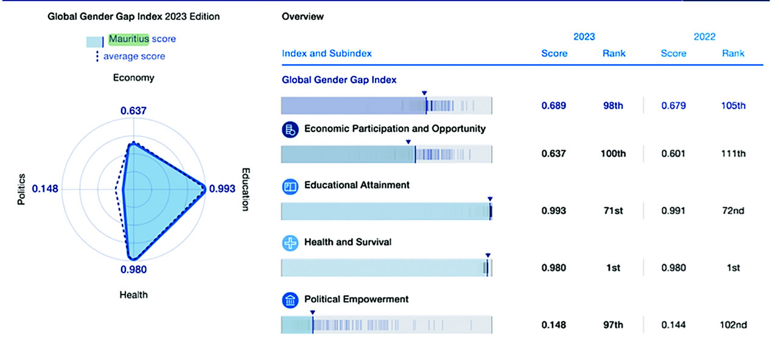Click the Health and Survival cross icon
779x354 pixels.
290,243
